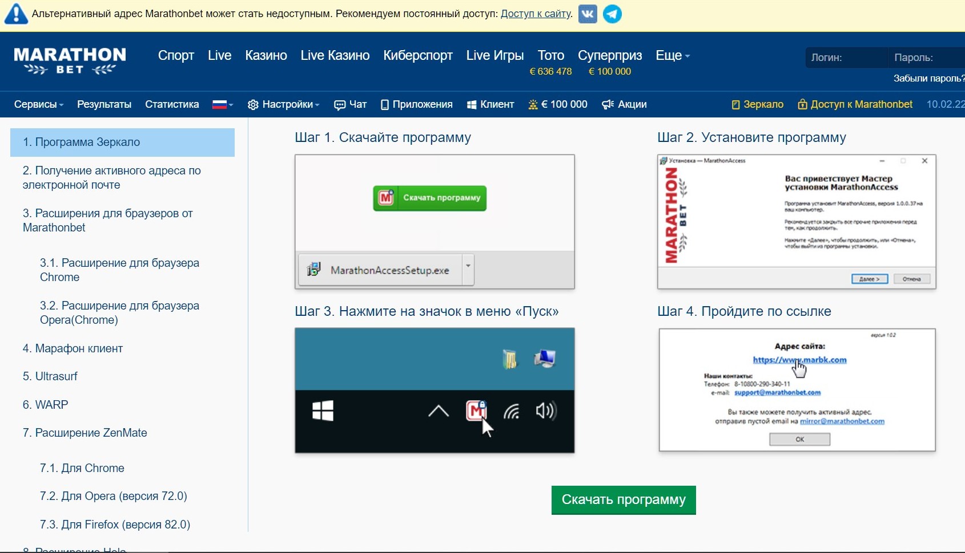Click the Step 4 site address screenshot
Screen dimensions: 965x553
coord(797,390)
